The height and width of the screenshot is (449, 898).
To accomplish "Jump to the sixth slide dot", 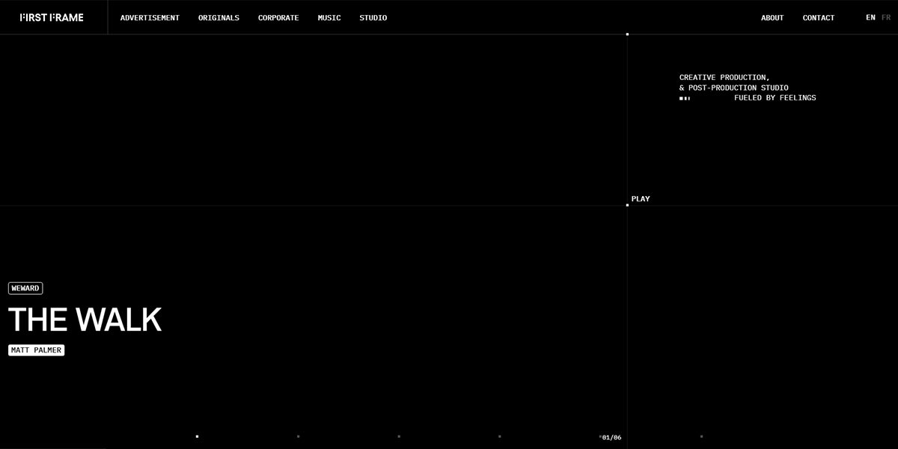I will 701,436.
